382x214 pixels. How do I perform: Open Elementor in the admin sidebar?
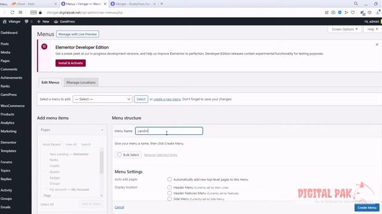tap(8, 142)
